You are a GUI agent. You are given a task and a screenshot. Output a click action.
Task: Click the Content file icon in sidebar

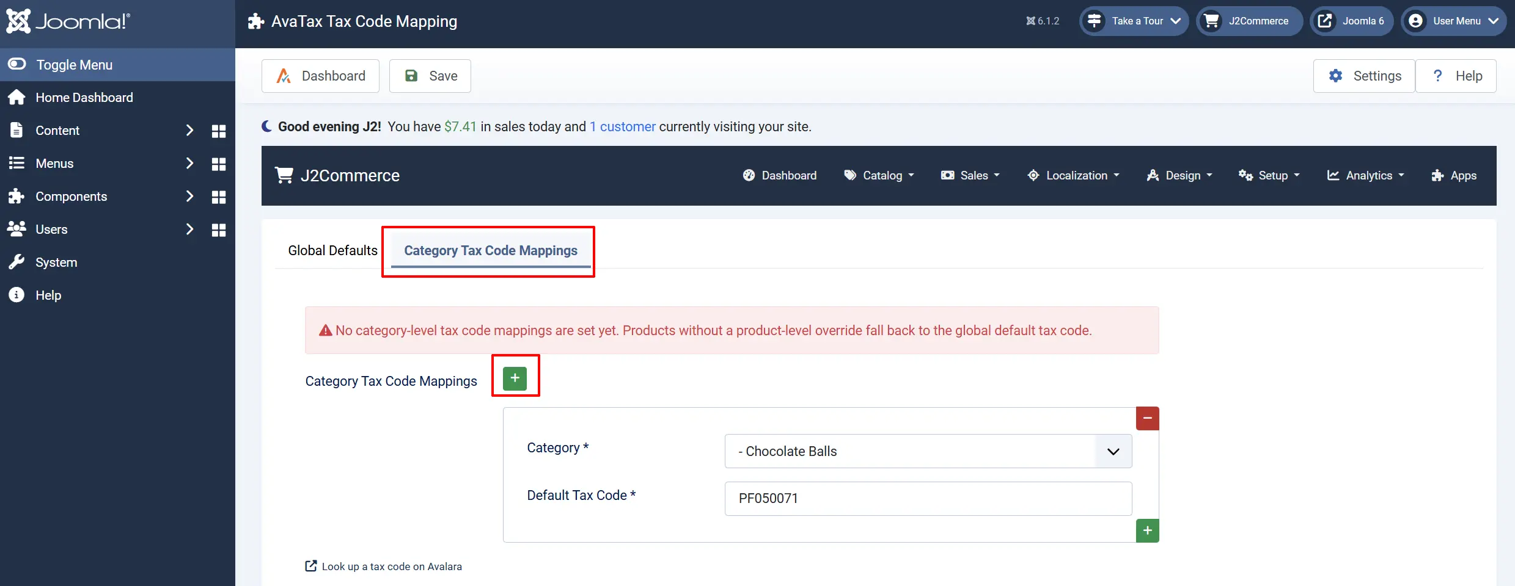click(17, 130)
